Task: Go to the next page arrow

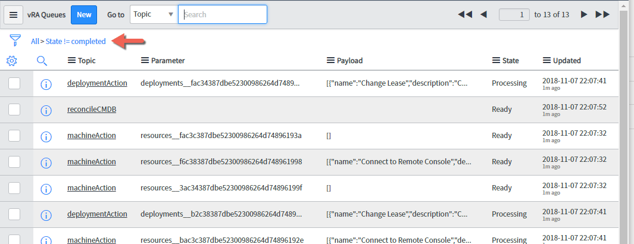Action: 584,14
